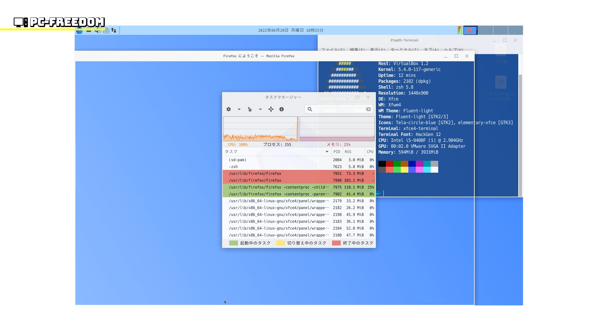
Task: Click the crosshair window-identify icon
Action: click(271, 109)
